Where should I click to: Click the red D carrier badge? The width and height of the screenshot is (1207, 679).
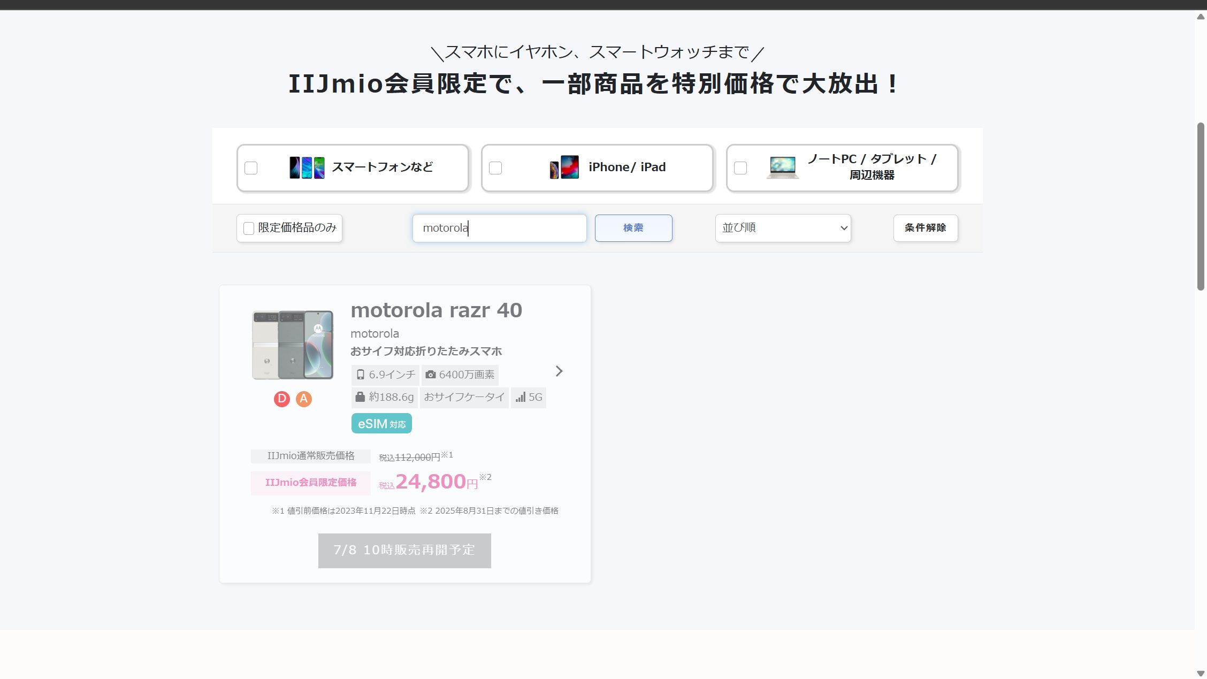point(282,399)
